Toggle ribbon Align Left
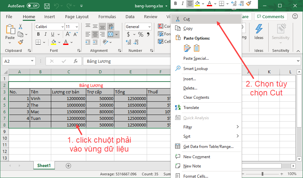303x178 pixels. coord(88,34)
